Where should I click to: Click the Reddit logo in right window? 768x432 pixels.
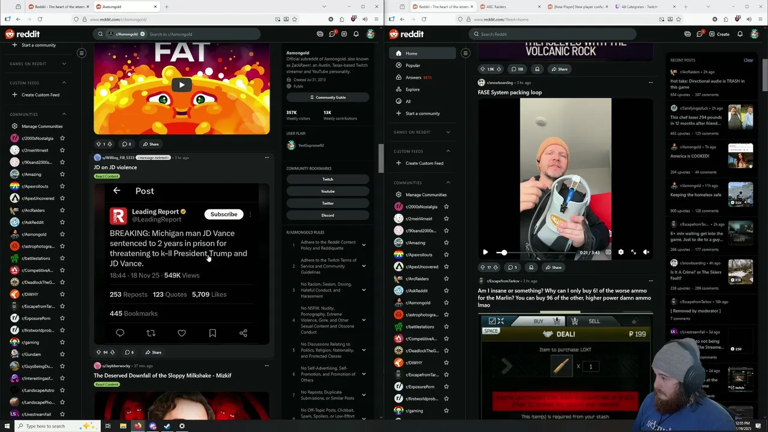point(406,34)
